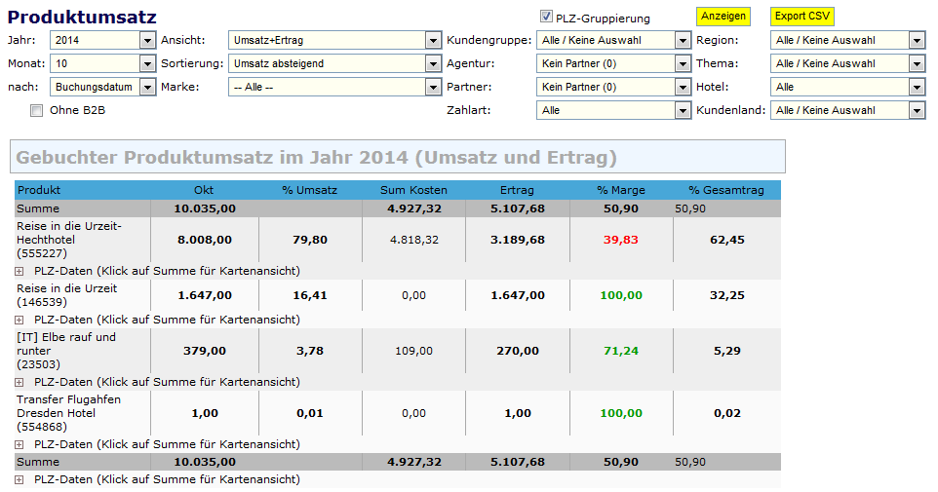The width and height of the screenshot is (938, 492).
Task: Click the Export CSV button
Action: pyautogui.click(x=802, y=17)
